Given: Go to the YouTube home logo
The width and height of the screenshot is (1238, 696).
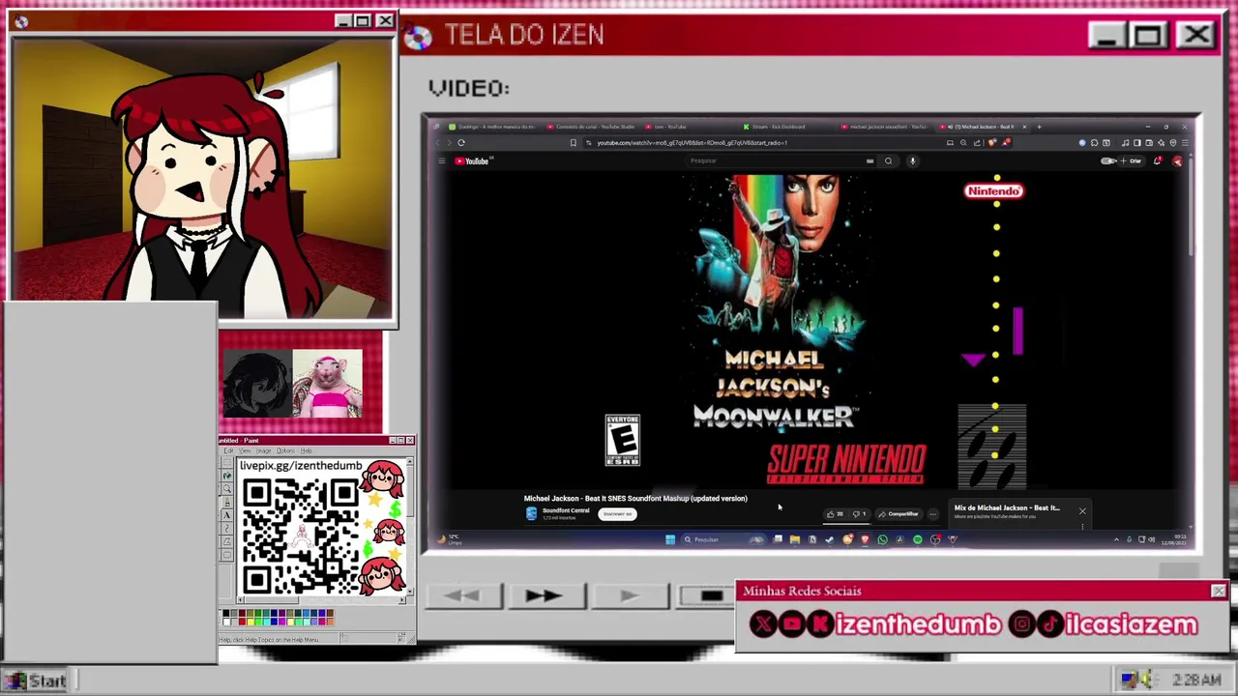Looking at the screenshot, I should pos(474,160).
